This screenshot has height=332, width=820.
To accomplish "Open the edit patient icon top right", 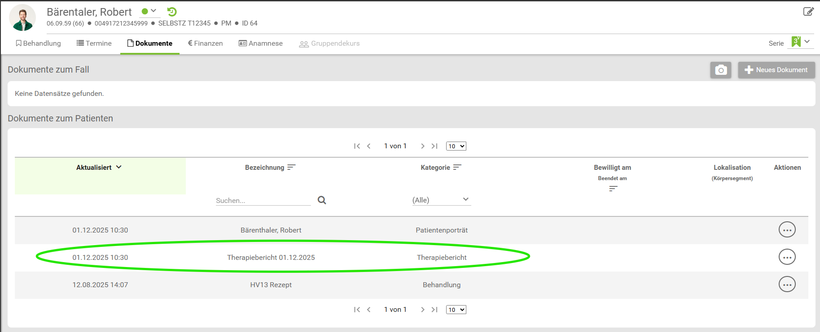I will click(808, 12).
